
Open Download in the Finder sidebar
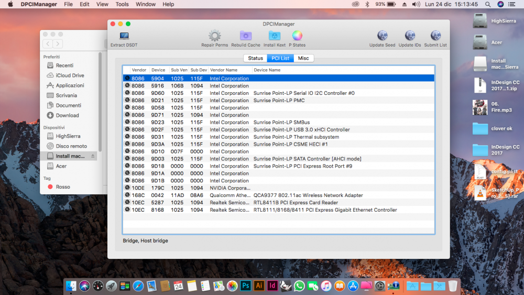(70, 116)
